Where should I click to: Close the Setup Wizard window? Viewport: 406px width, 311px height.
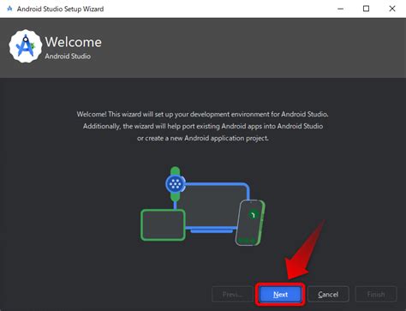pyautogui.click(x=392, y=9)
